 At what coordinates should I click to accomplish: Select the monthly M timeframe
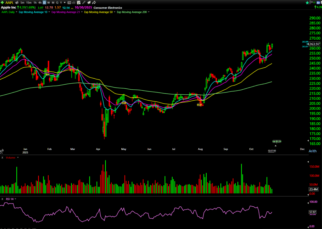pos(53,2)
